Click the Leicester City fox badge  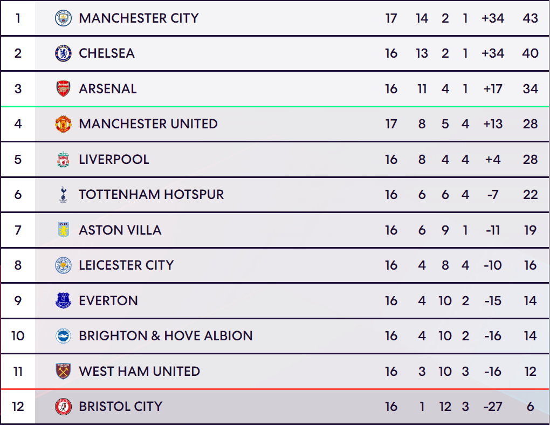tap(63, 265)
